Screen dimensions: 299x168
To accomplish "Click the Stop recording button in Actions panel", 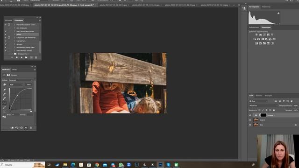I will (12, 57).
